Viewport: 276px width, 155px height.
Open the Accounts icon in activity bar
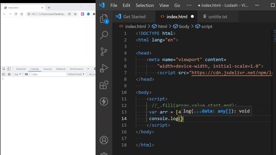[104, 140]
